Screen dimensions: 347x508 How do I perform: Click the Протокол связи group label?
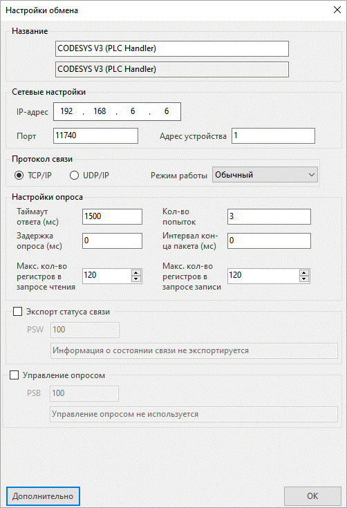(x=42, y=159)
